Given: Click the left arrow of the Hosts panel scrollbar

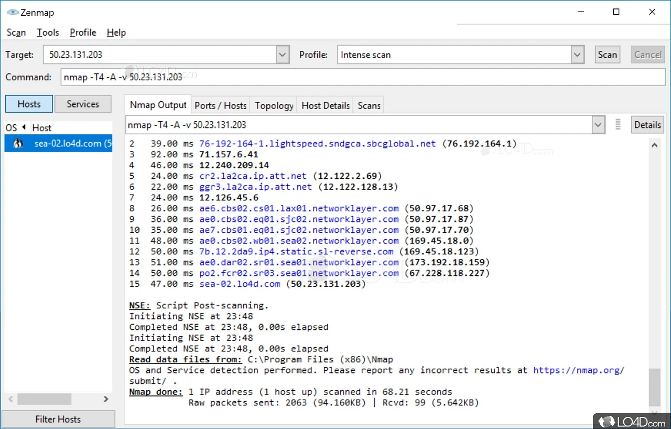Looking at the screenshot, I should point(10,399).
